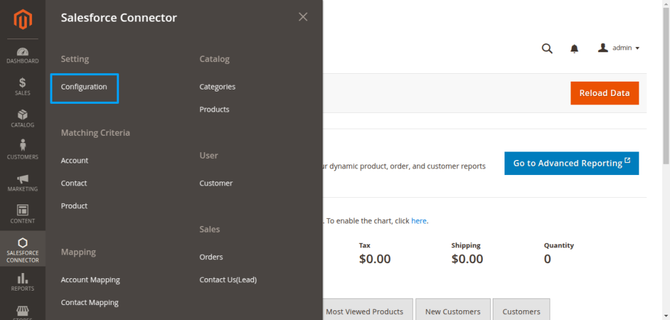Open the Customers sidebar menu

coord(23,151)
